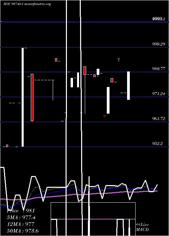Click the '50MA : 973.6' readout
The image size is (169, 236).
(x=23, y=231)
